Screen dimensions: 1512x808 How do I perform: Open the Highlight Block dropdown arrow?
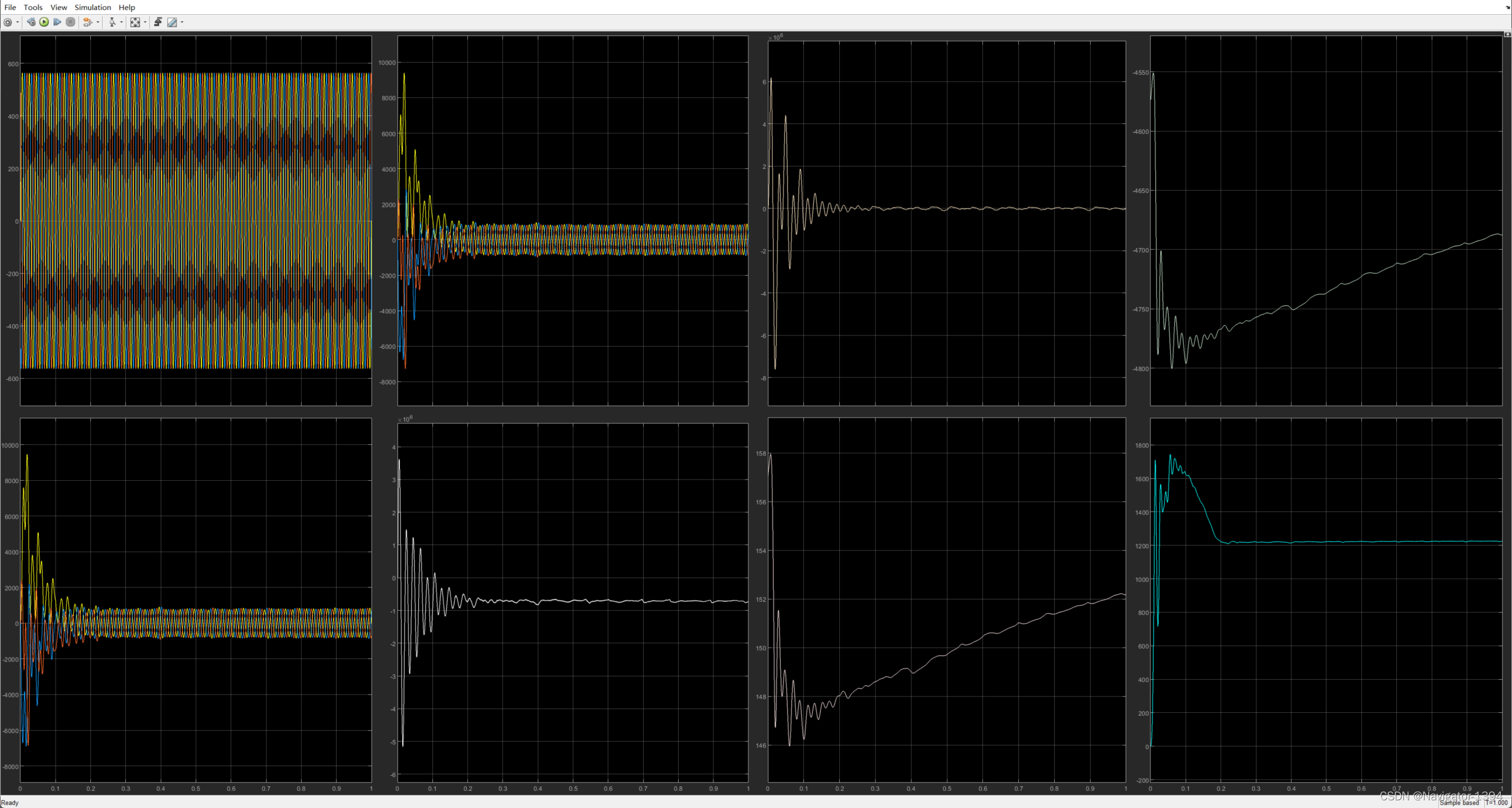pos(97,22)
